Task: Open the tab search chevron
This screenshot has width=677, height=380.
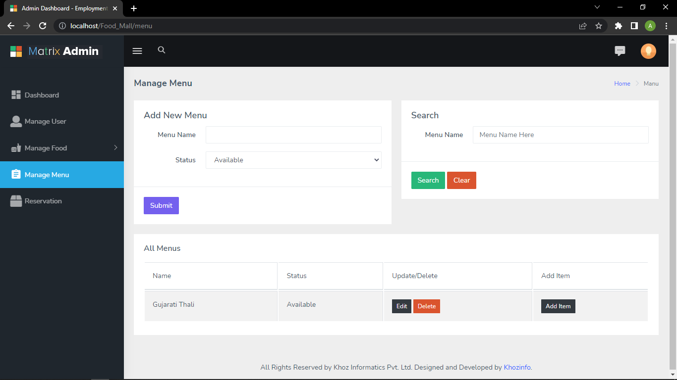Action: point(597,7)
